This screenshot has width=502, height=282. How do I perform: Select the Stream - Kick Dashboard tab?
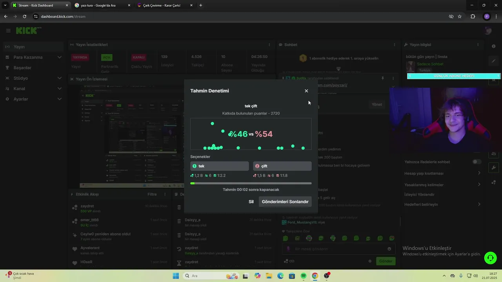(40, 5)
